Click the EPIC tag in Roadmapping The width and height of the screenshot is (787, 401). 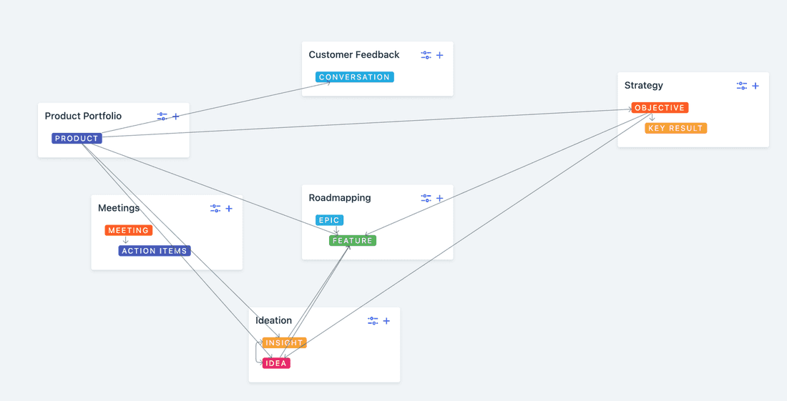pos(329,220)
